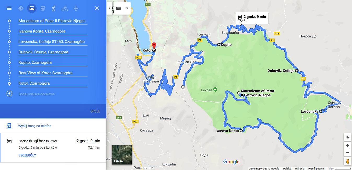Open OPCJE route options
The image size is (352, 170).
point(95,111)
